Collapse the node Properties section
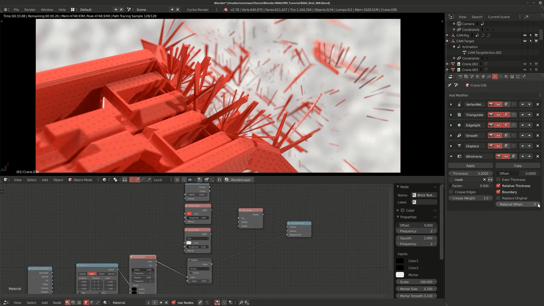The width and height of the screenshot is (544, 306). coord(398,217)
